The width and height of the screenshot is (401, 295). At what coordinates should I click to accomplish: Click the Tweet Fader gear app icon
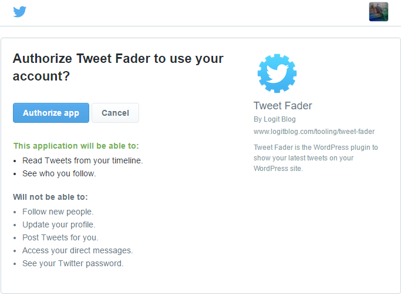277,73
